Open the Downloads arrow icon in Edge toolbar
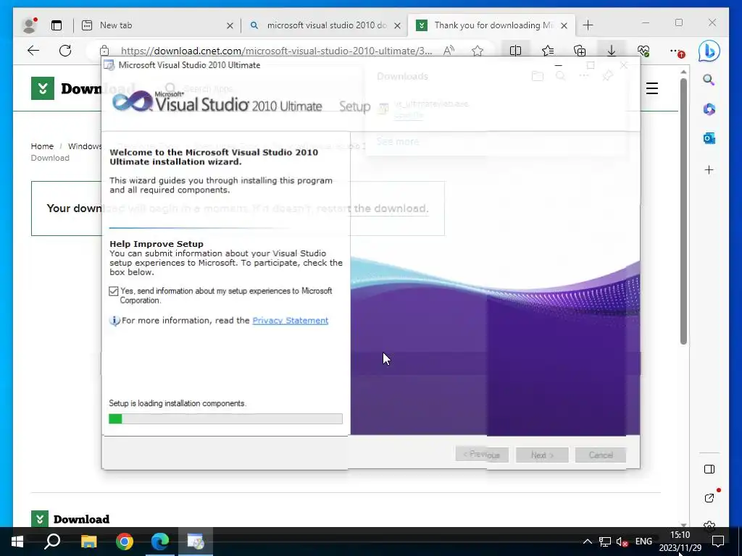This screenshot has width=742, height=556. coord(612,51)
